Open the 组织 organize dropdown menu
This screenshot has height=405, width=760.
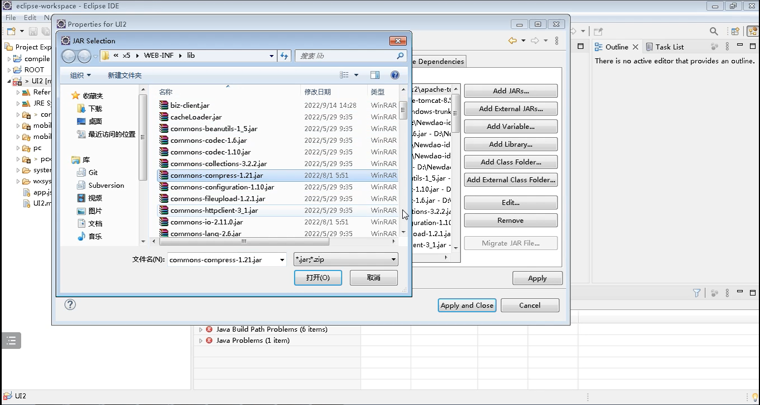pos(80,75)
